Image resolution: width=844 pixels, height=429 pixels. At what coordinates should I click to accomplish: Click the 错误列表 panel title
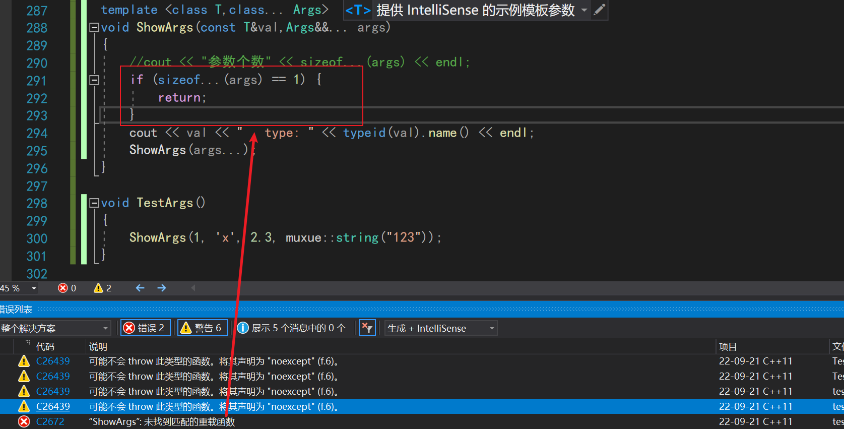(x=16, y=310)
